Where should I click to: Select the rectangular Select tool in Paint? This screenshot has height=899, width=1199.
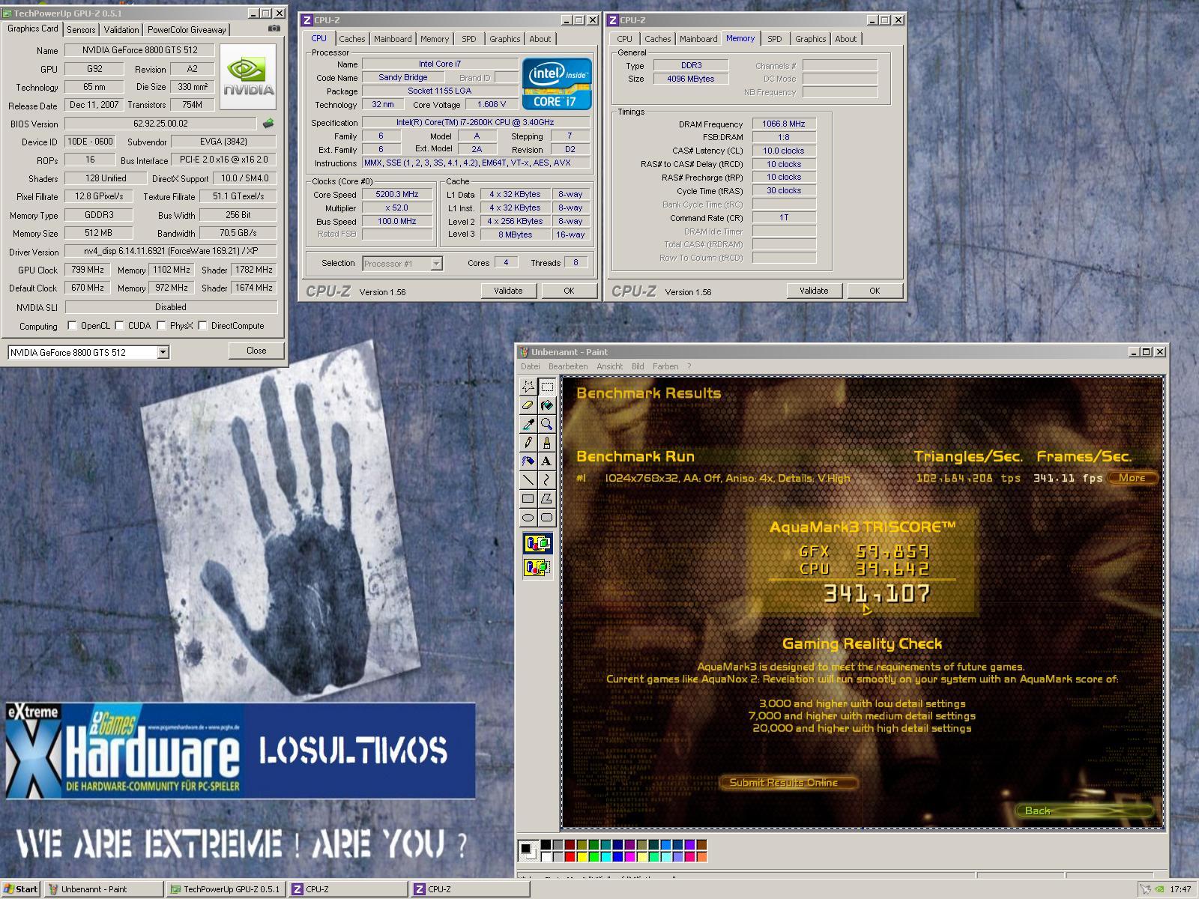coord(546,387)
